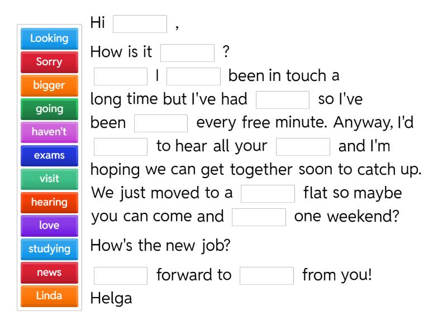The height and width of the screenshot is (335, 447).
Task: Choose the "visit" word tile
Action: (49, 179)
